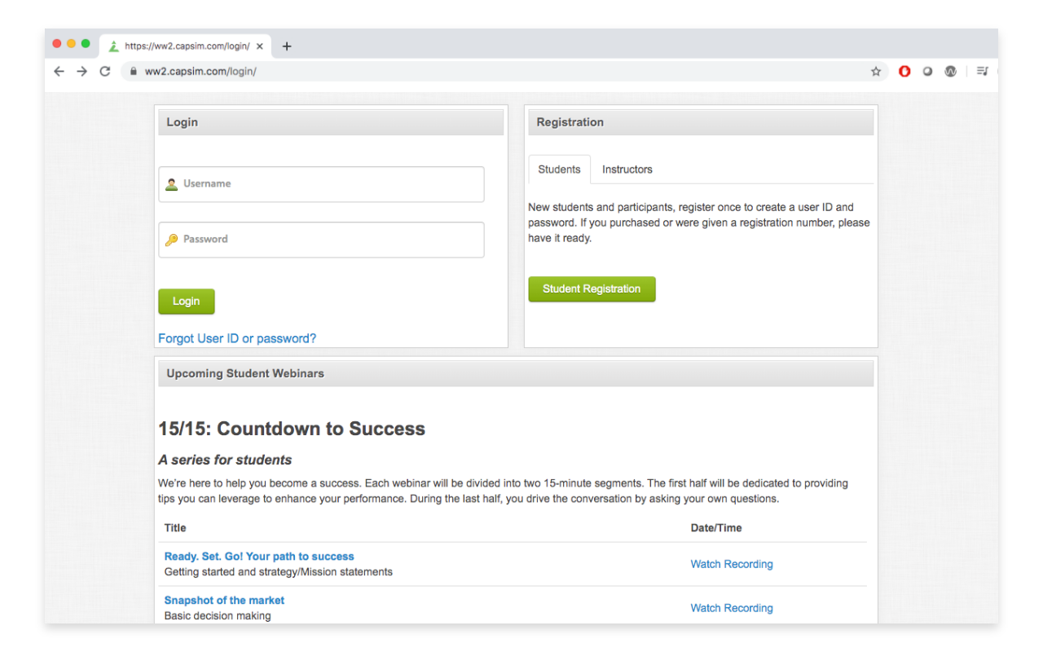Image resolution: width=1043 pixels, height=652 pixels.
Task: Open a new browser tab with the plus button
Action: click(286, 46)
